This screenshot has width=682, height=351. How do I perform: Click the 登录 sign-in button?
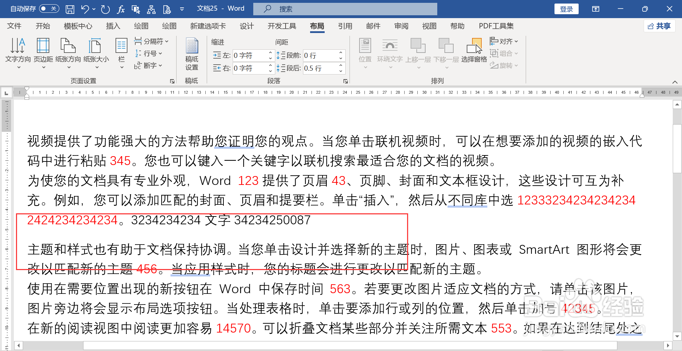566,9
